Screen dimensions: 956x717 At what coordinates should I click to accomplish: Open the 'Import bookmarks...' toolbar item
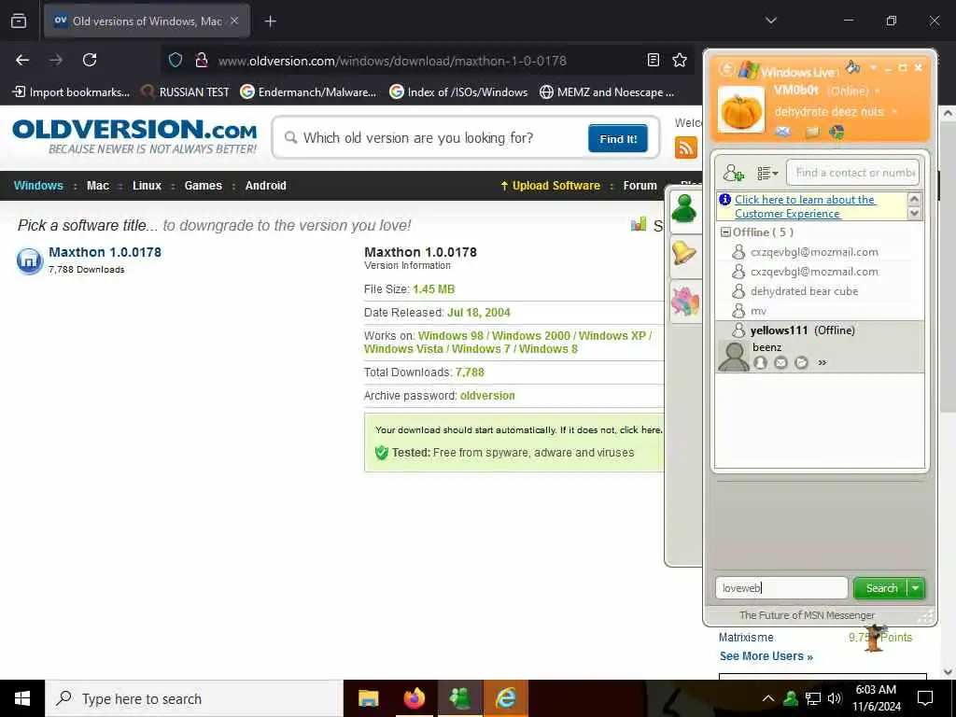(71, 92)
